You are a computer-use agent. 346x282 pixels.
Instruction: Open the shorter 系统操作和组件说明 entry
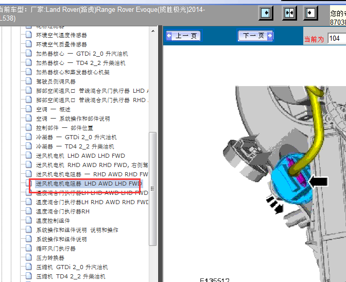61,239
